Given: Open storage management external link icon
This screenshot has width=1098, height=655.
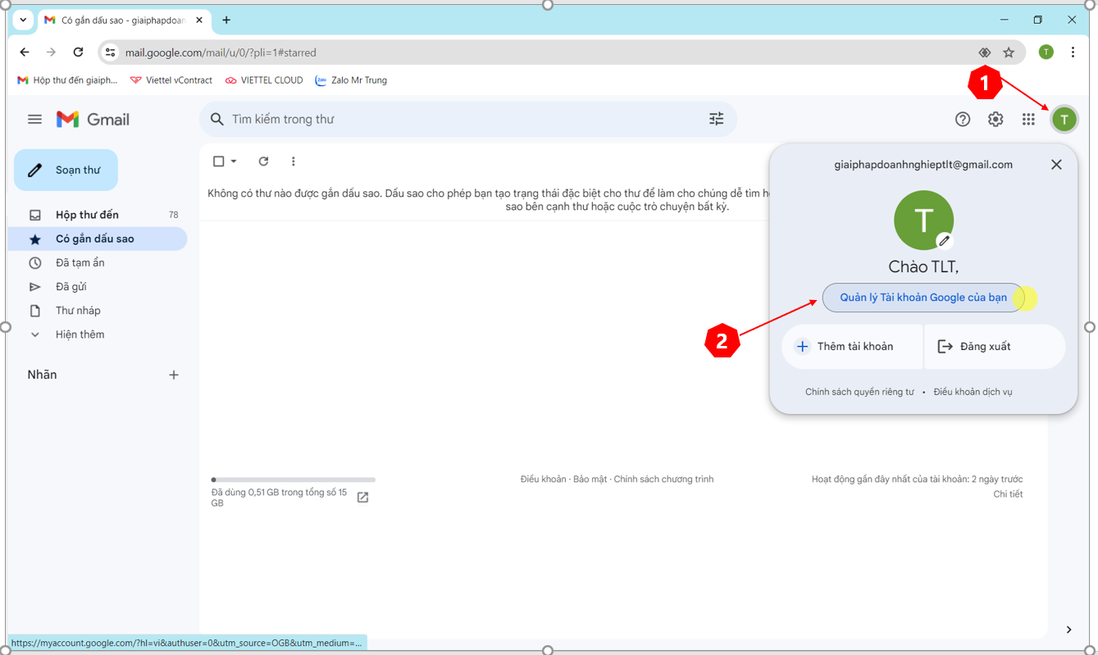Looking at the screenshot, I should tap(362, 498).
